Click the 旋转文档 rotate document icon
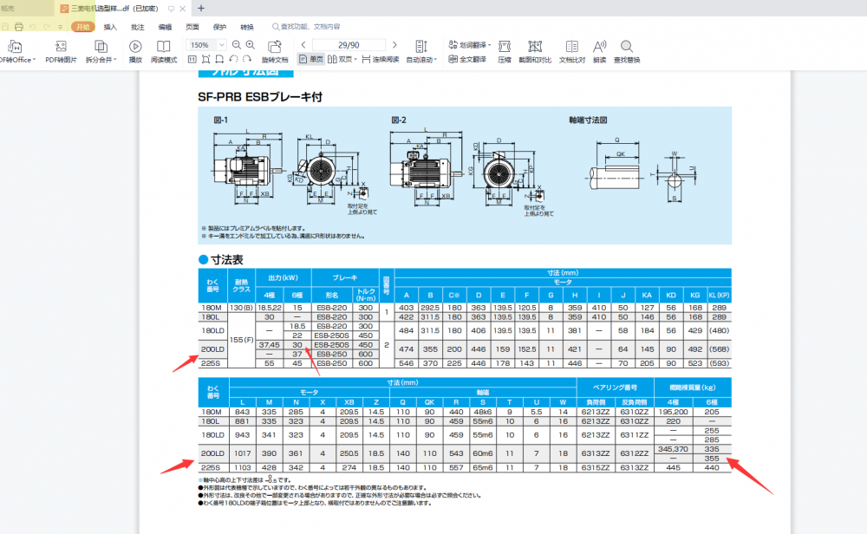867x534 pixels. (x=273, y=48)
